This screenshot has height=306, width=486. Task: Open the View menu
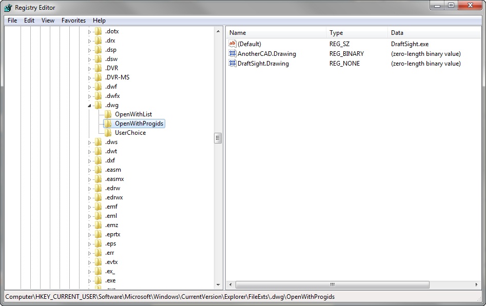pyautogui.click(x=48, y=21)
